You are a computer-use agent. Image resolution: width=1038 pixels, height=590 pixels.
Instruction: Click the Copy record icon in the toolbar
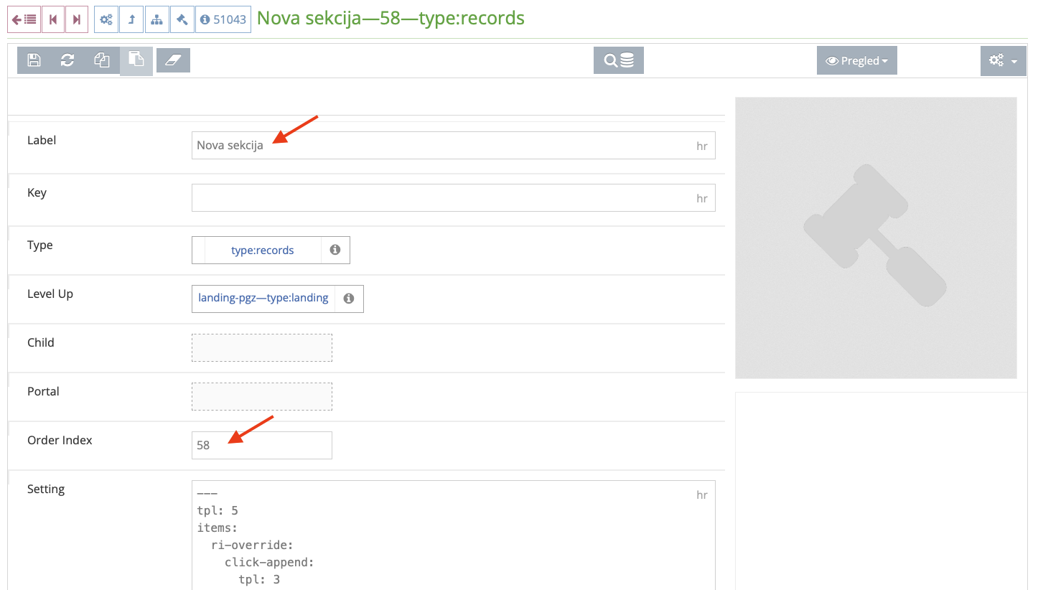pos(102,60)
